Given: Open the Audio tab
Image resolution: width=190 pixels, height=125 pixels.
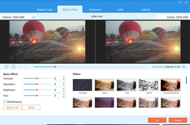Looking at the screenshot, I should [120, 10].
